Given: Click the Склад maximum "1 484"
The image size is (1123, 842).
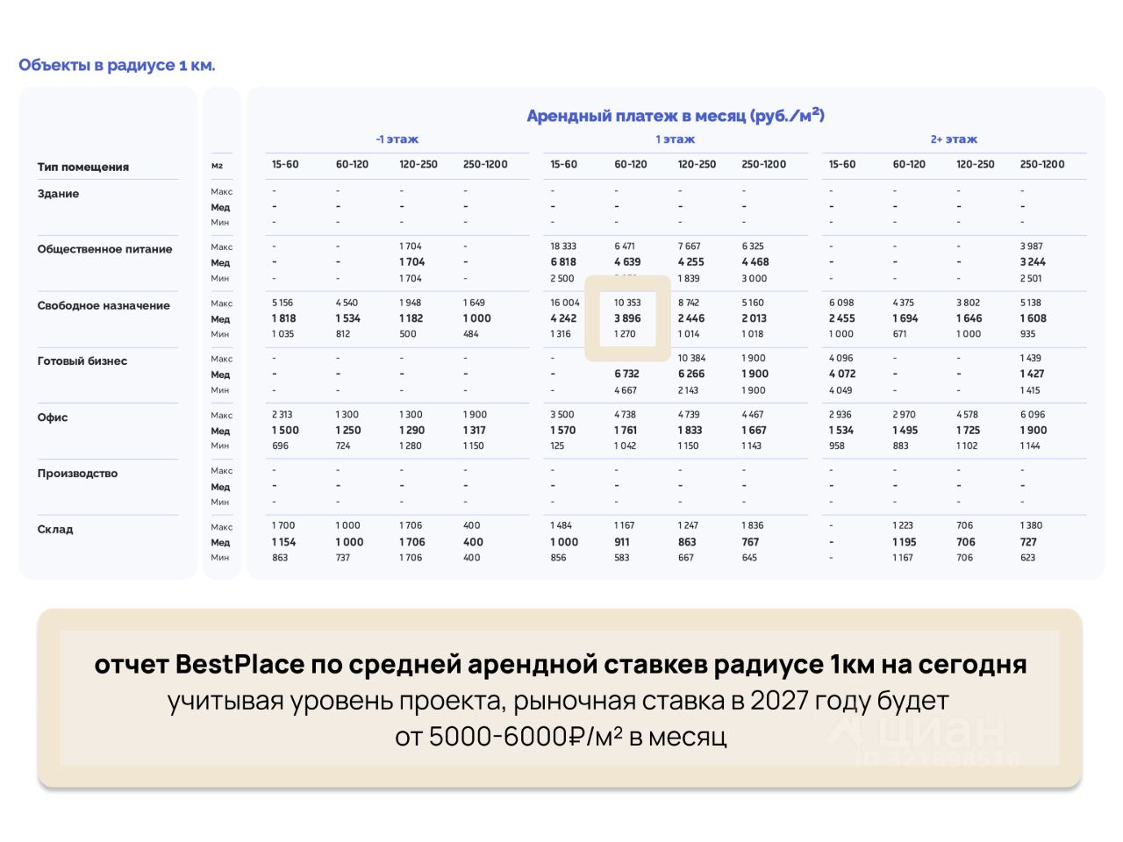Looking at the screenshot, I should pos(561,525).
